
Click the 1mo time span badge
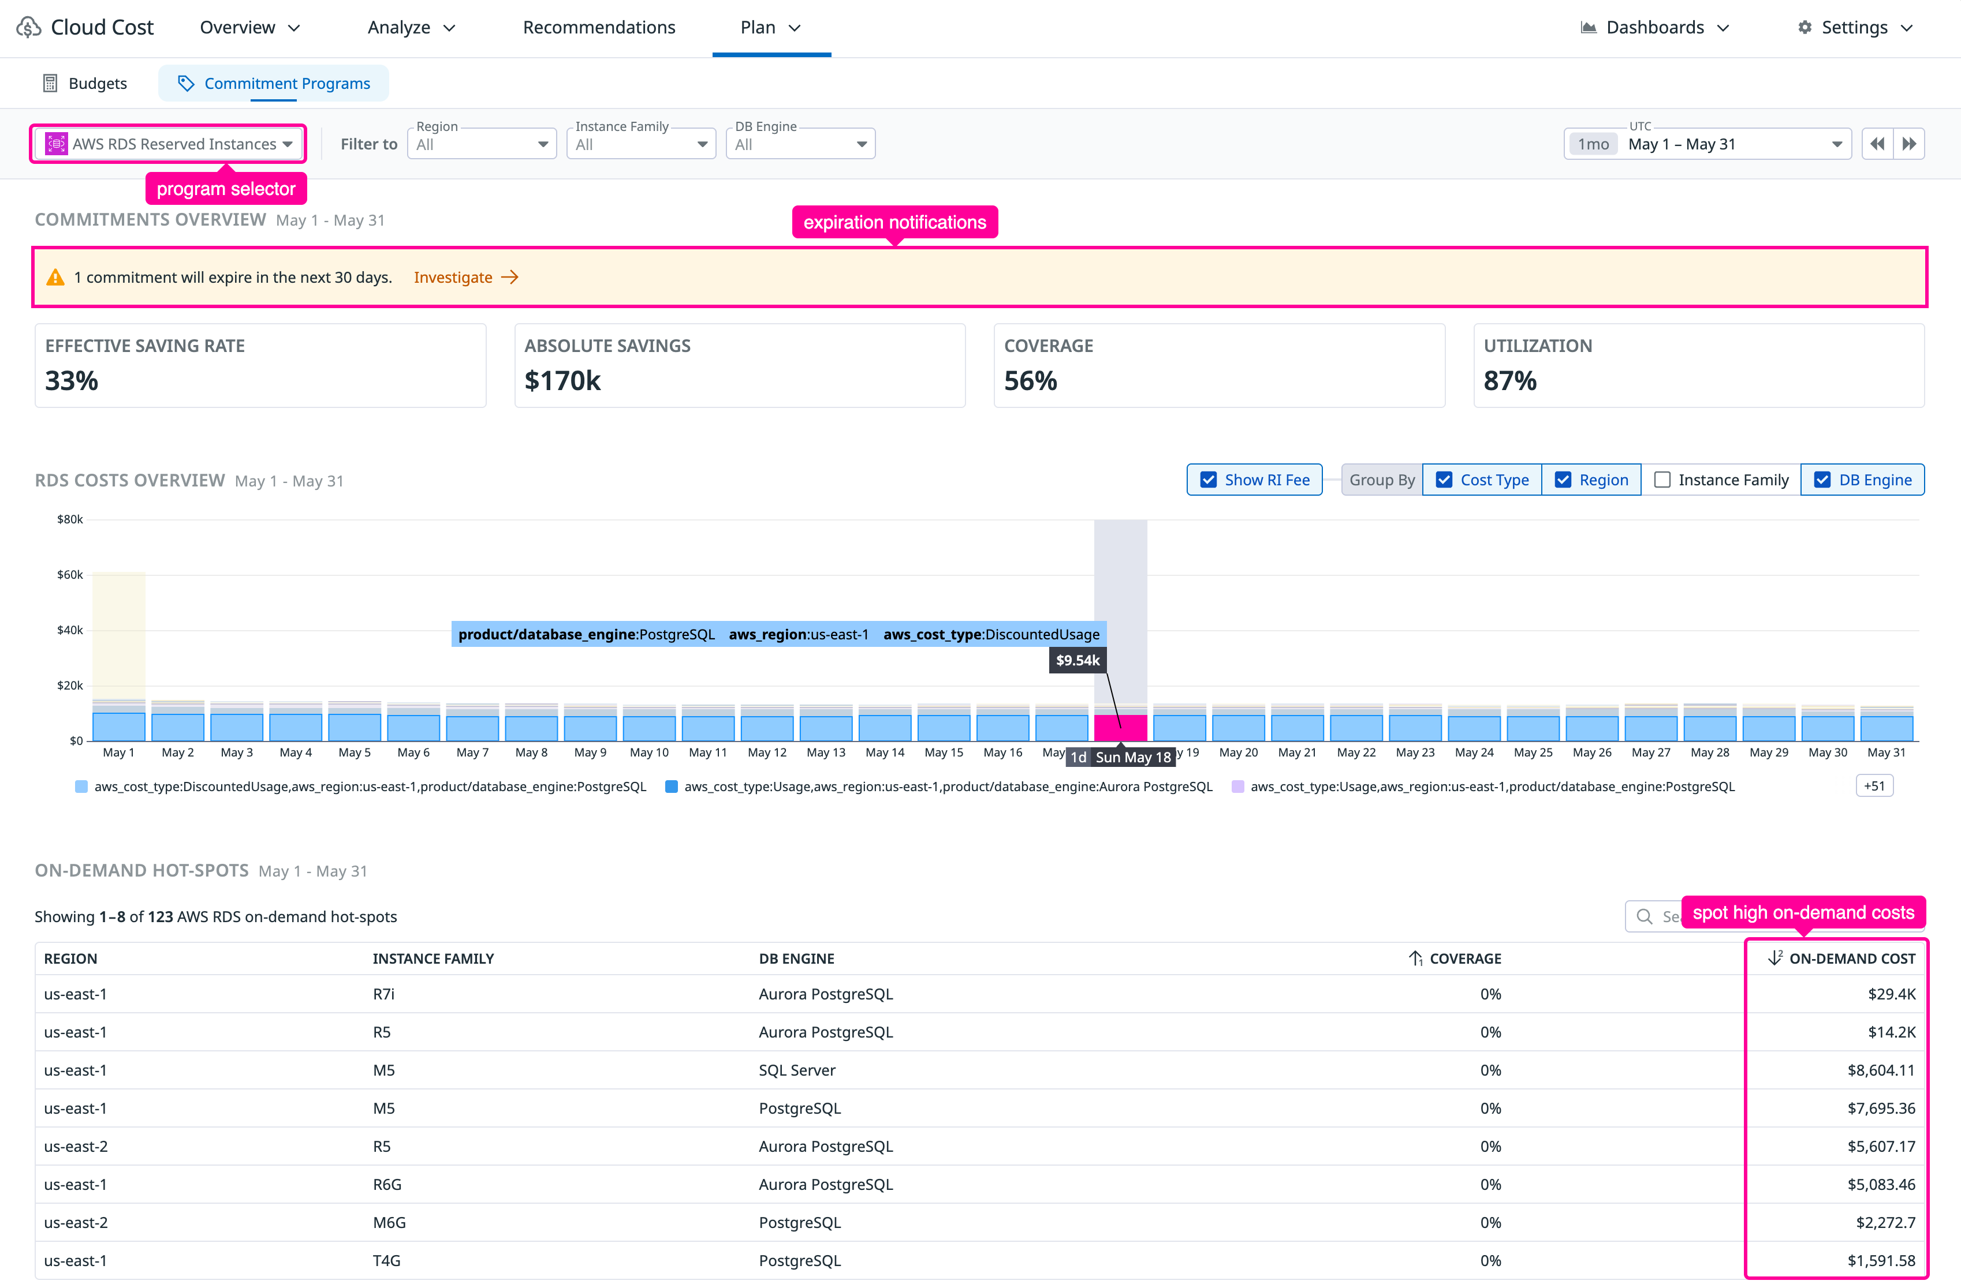tap(1593, 144)
